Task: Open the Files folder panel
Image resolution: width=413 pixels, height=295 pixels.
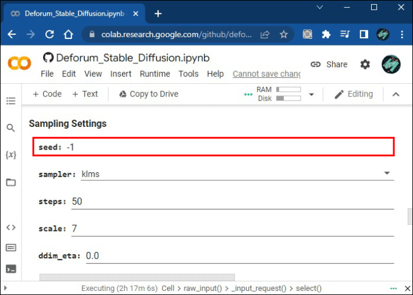Action: tap(11, 183)
